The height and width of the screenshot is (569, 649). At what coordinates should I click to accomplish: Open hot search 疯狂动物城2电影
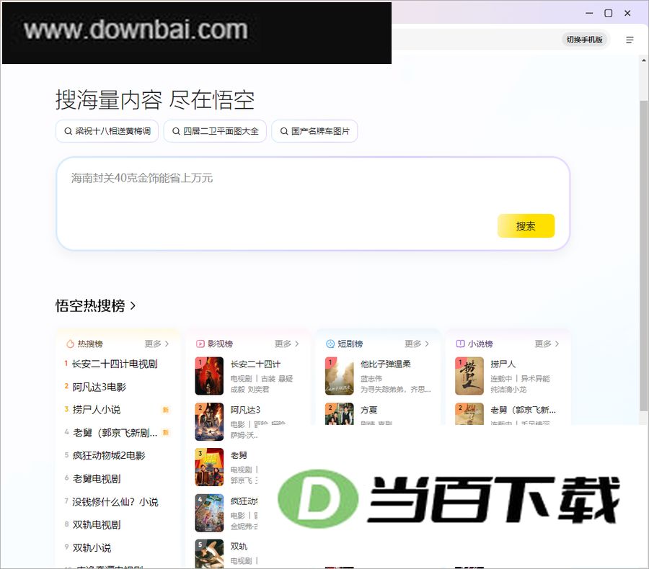109,456
